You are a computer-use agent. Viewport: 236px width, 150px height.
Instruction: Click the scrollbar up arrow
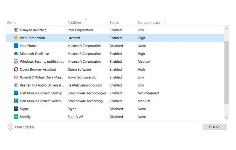click(227, 29)
